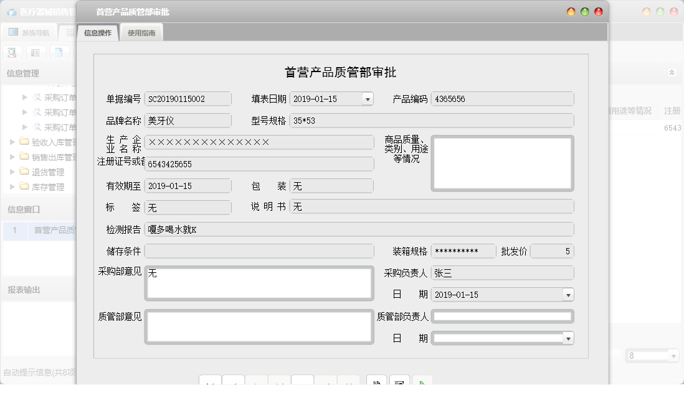
Task: Click inside the 质管部意见 text area
Action: click(259, 326)
